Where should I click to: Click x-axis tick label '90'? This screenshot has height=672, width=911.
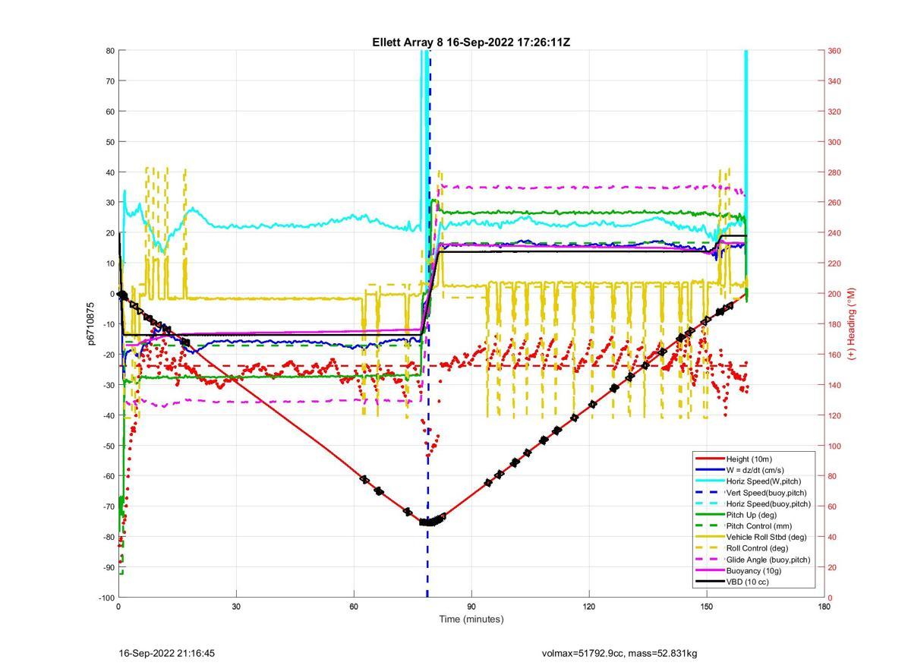pos(471,607)
